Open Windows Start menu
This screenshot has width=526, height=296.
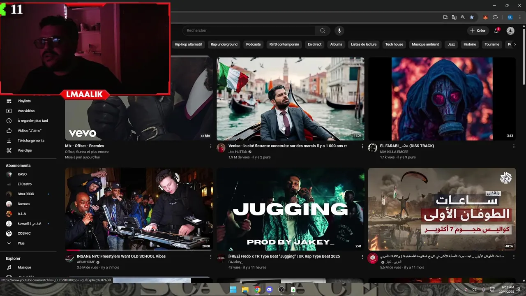[233, 289]
